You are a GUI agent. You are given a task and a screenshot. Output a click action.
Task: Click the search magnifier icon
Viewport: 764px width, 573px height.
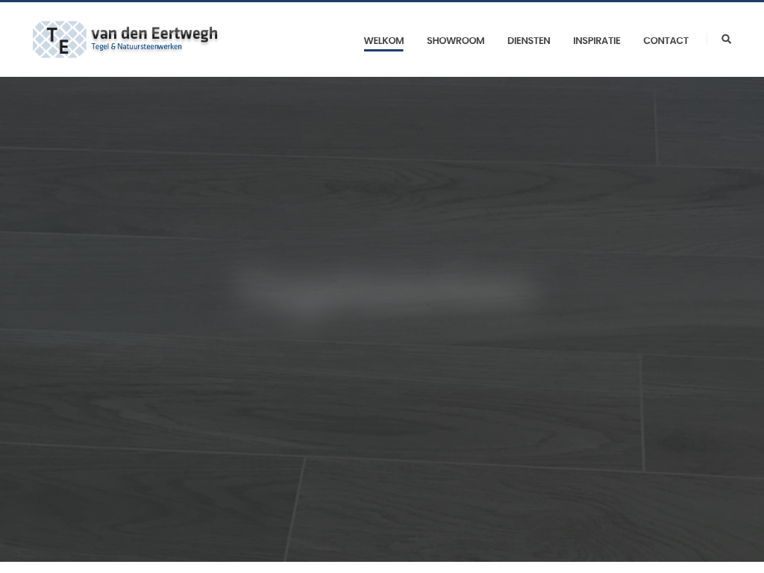tap(726, 40)
